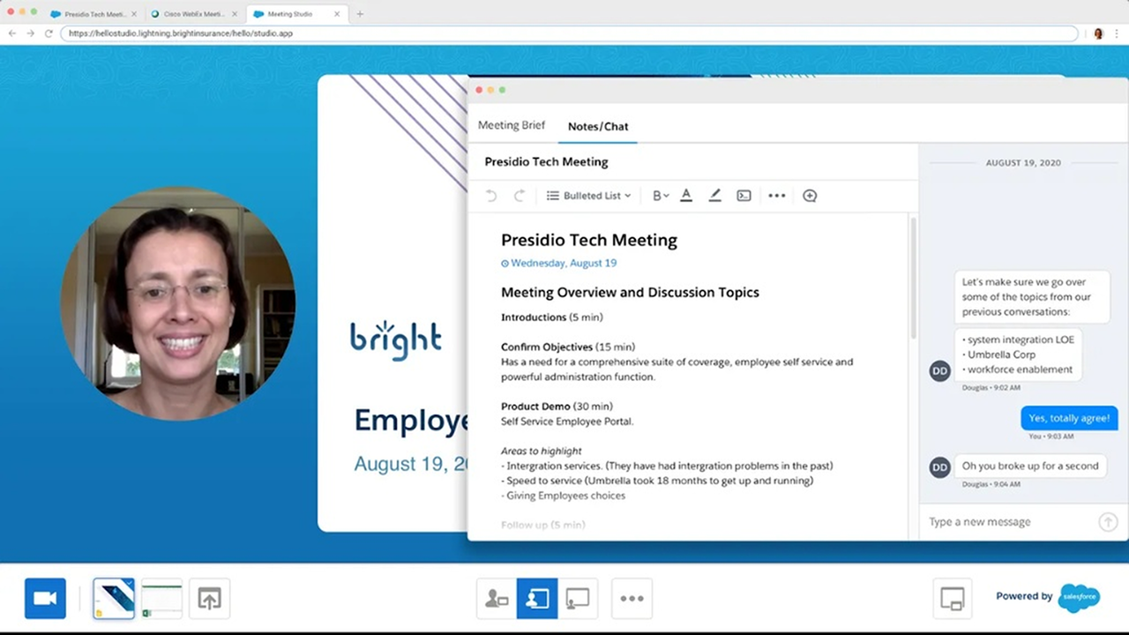Choose the content-focused layout icon
1129x635 pixels.
click(x=578, y=599)
